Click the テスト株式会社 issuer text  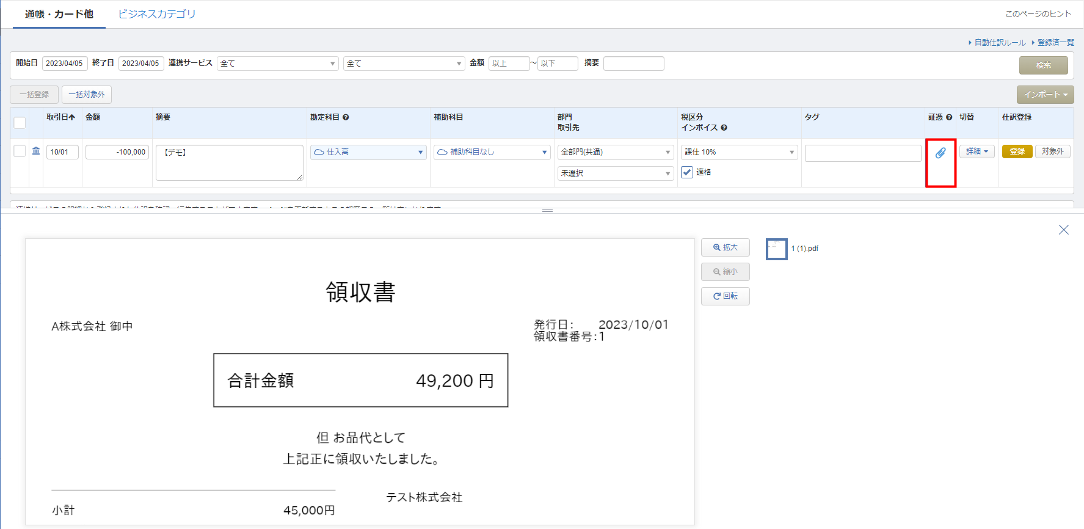[x=424, y=498]
